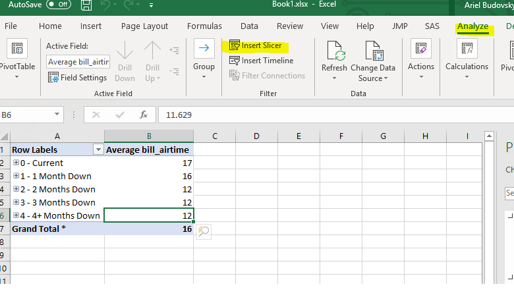514x303 pixels.
Task: Click the Save floppy disk icon
Action: point(86,6)
